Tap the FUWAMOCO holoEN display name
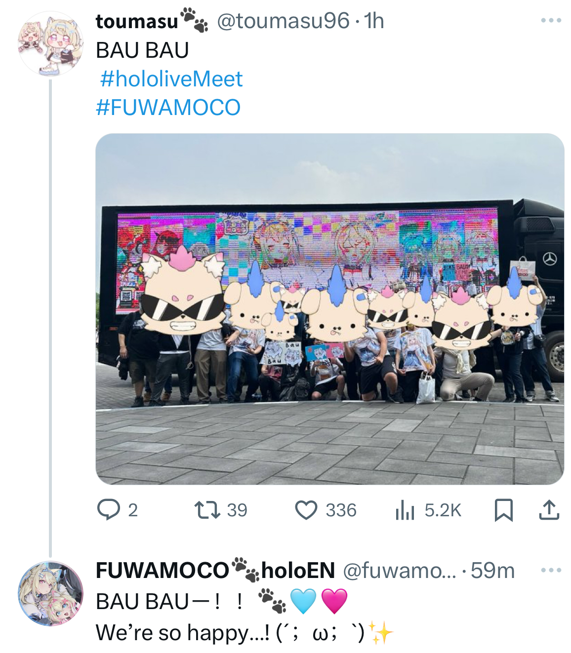Viewport: 571px width, 653px height. click(x=215, y=570)
